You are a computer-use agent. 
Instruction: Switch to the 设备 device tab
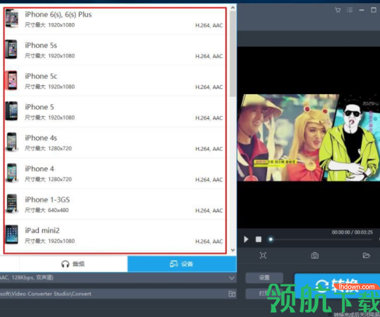tap(182, 264)
